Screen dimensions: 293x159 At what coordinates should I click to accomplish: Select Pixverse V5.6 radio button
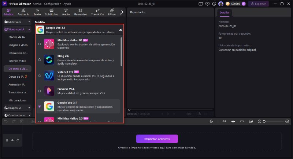point(40,91)
